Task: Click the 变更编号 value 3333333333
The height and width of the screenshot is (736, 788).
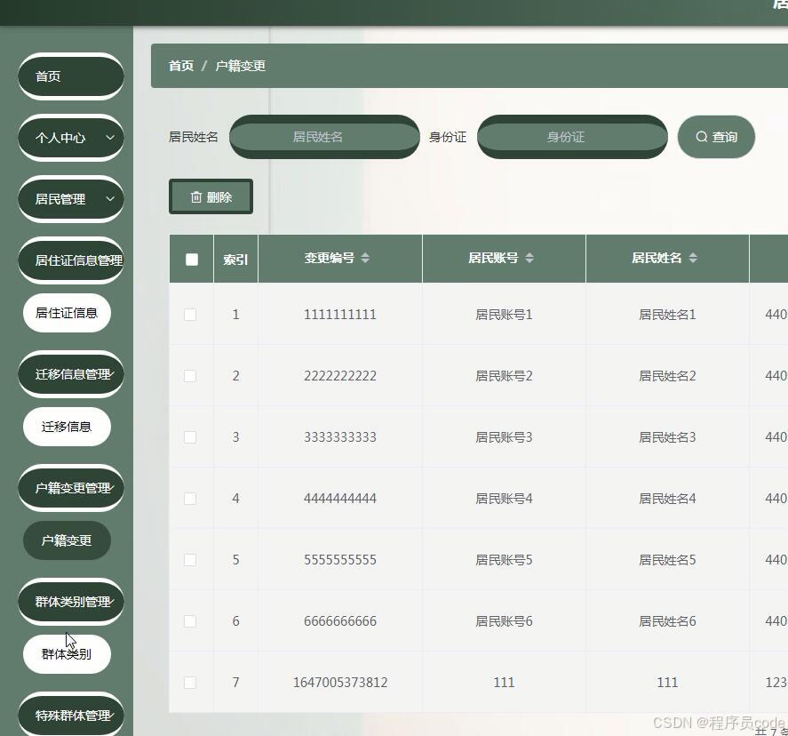Action: point(340,437)
